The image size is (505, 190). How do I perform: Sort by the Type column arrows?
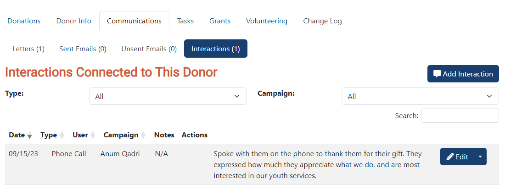pyautogui.click(x=62, y=135)
